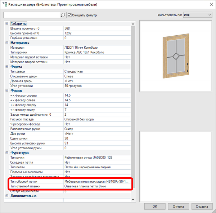The image size is (216, 213).
Task: Click the "Материал" value ЛДСП 16 мм Кокоболо
Action: pos(81,48)
